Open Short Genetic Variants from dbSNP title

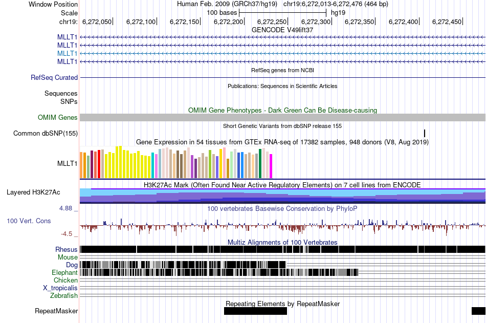click(282, 126)
